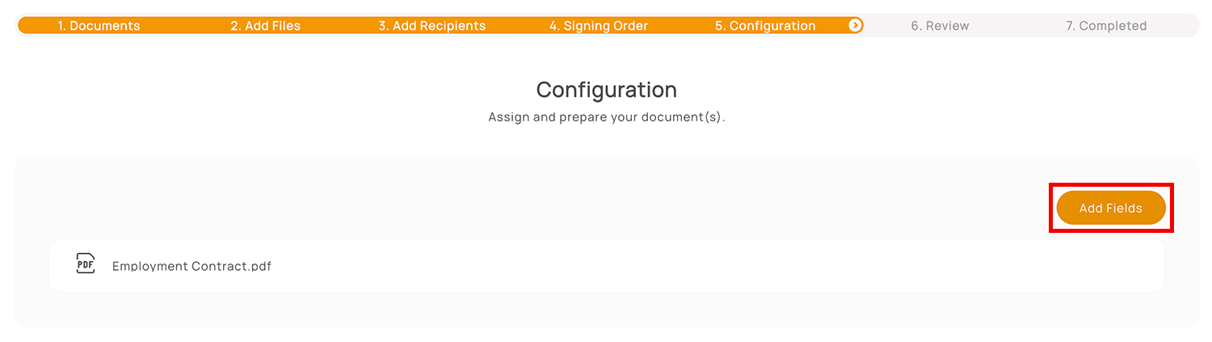Click the arrow icon after Configuration step
Screen dimensions: 1212x342
pyautogui.click(x=855, y=26)
